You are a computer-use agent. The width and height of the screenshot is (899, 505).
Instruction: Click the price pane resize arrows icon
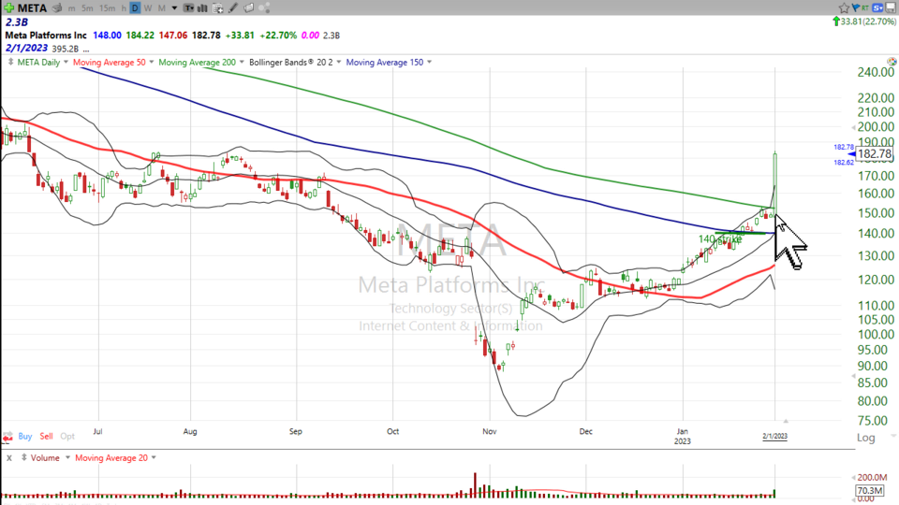(10, 62)
